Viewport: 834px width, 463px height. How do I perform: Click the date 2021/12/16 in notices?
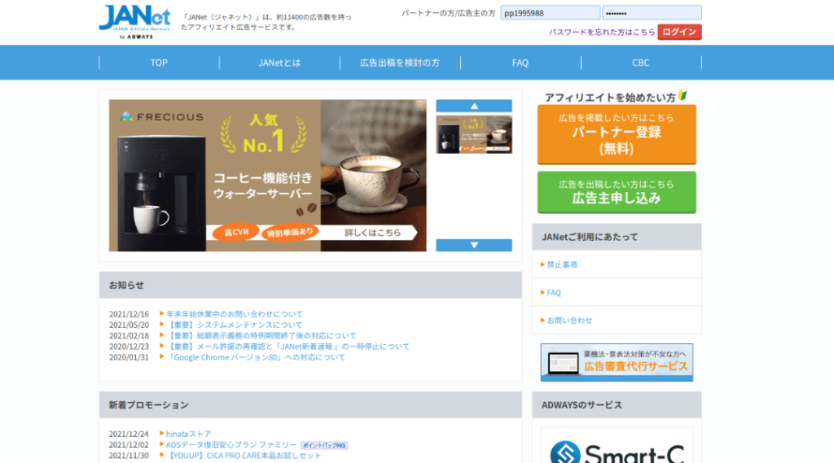pos(129,314)
